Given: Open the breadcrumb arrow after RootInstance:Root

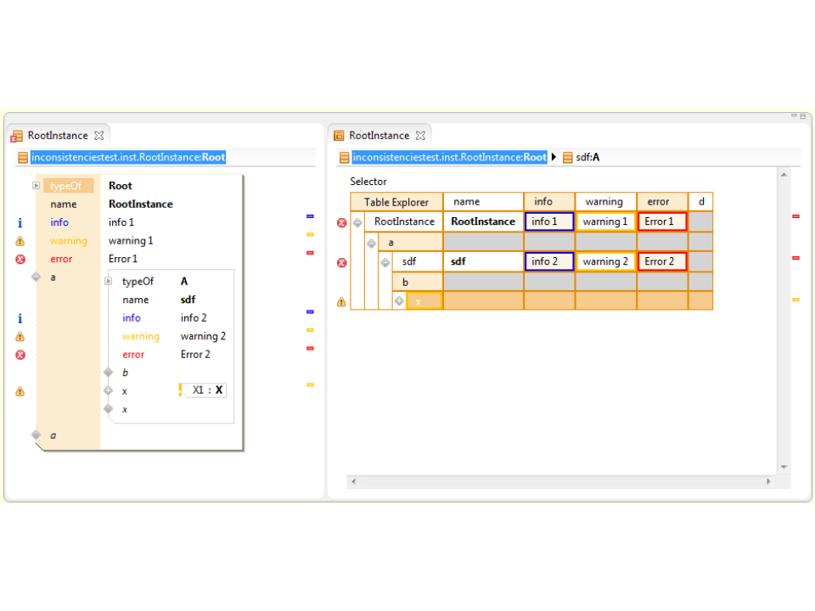Looking at the screenshot, I should click(554, 157).
